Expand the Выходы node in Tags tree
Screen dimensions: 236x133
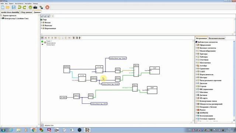[42, 25]
